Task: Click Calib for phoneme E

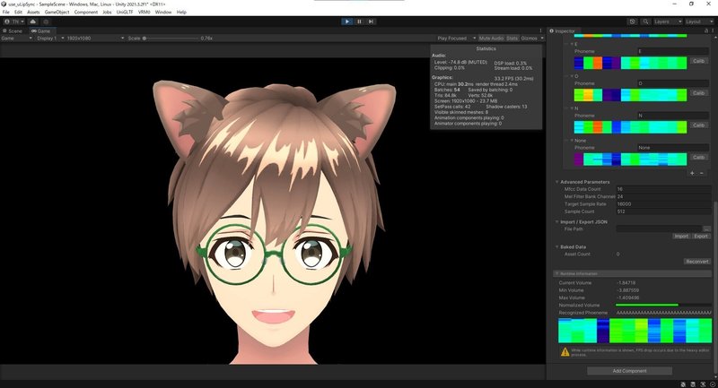Action: tap(698, 61)
